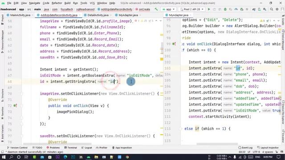Run the app with the green play icon
285x160 pixels.
coord(209,9)
